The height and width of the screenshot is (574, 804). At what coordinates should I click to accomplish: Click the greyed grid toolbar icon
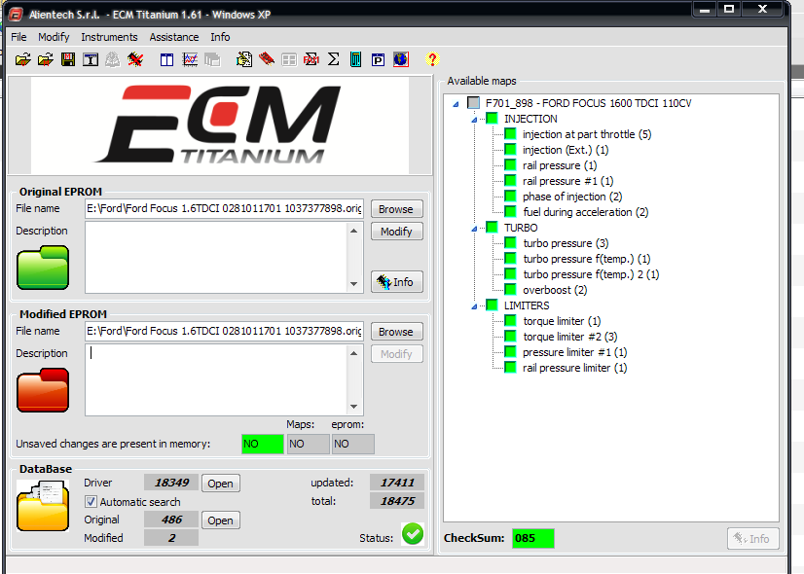pyautogui.click(x=289, y=60)
